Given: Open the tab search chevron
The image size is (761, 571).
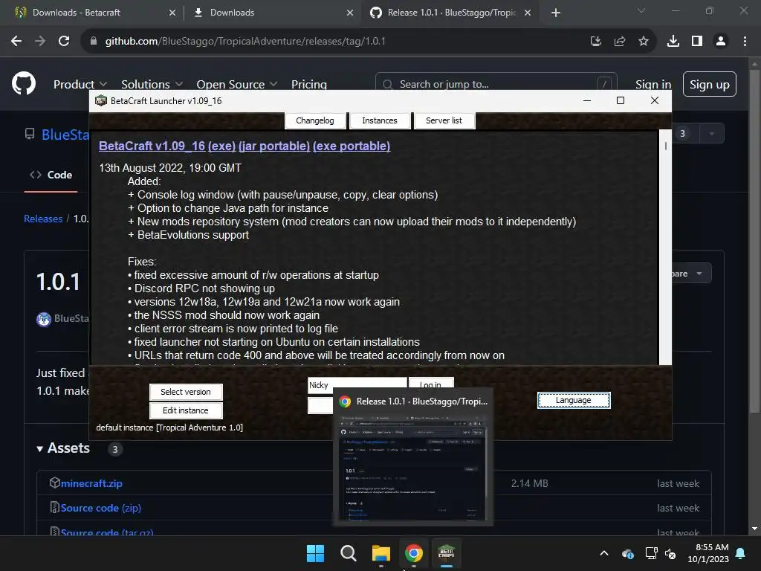Looking at the screenshot, I should coord(641,10).
